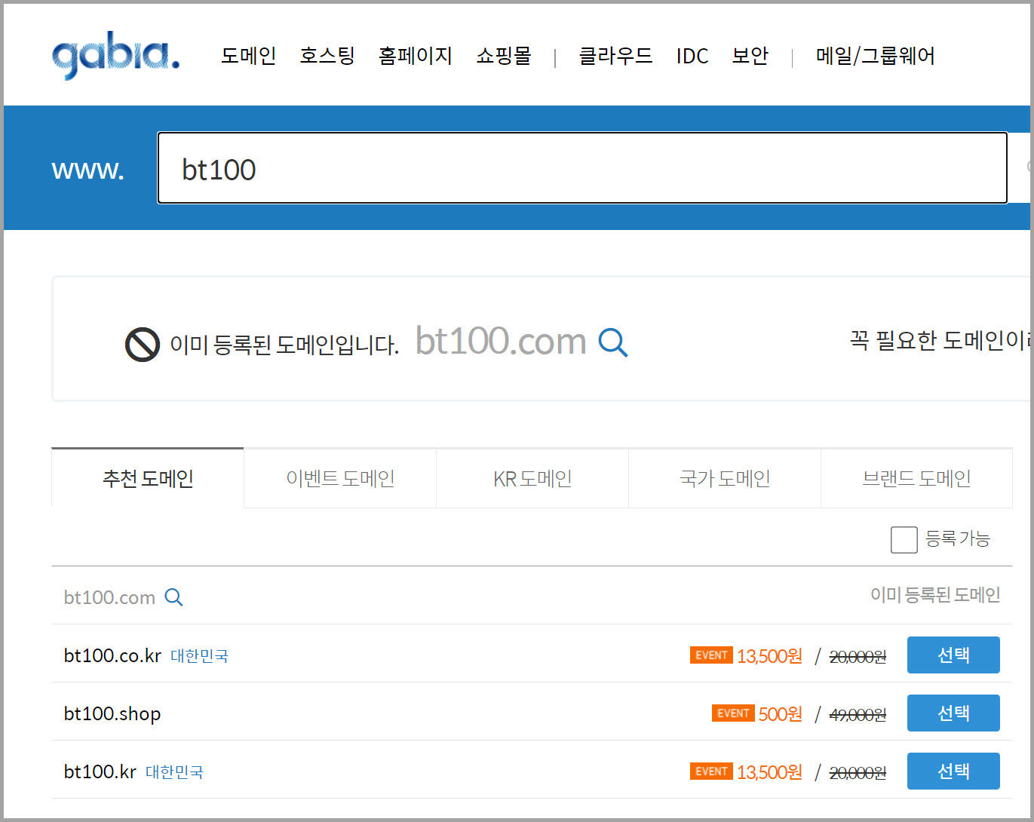Open the 쇼핑몰 menu
This screenshot has width=1034, height=822.
504,56
